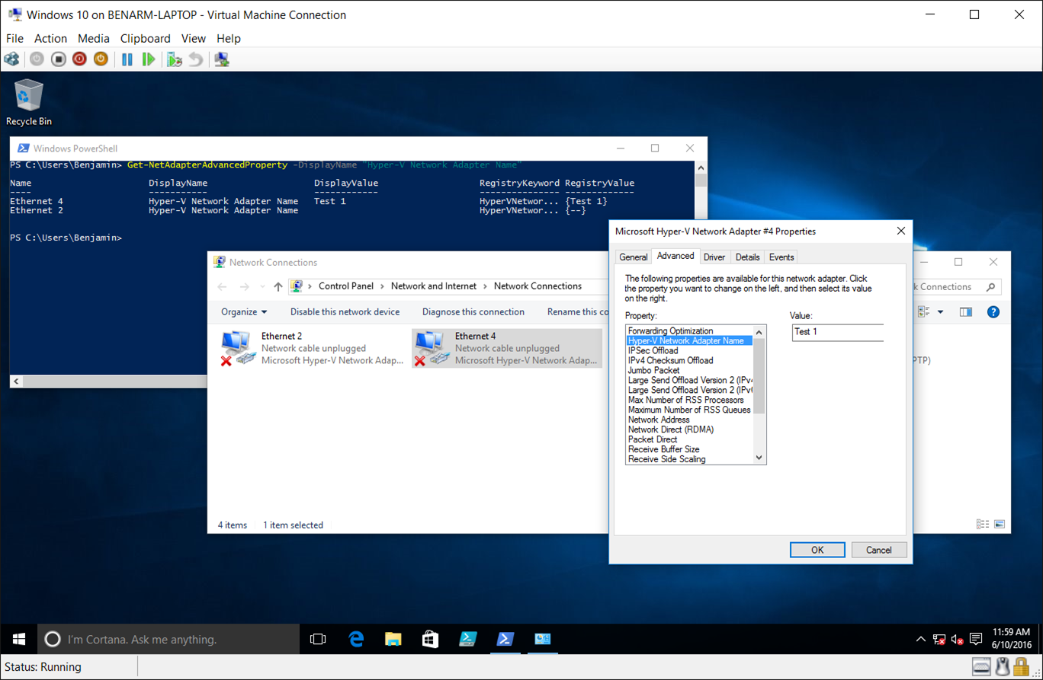Click Diagnose this connection

(x=473, y=311)
